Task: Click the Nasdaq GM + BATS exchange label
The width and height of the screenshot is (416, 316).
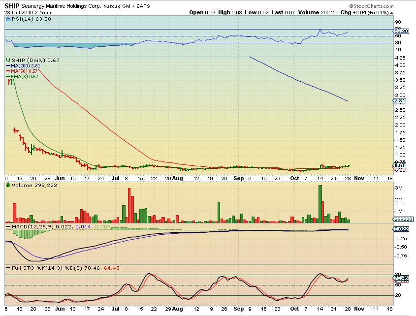Action: 127,6
